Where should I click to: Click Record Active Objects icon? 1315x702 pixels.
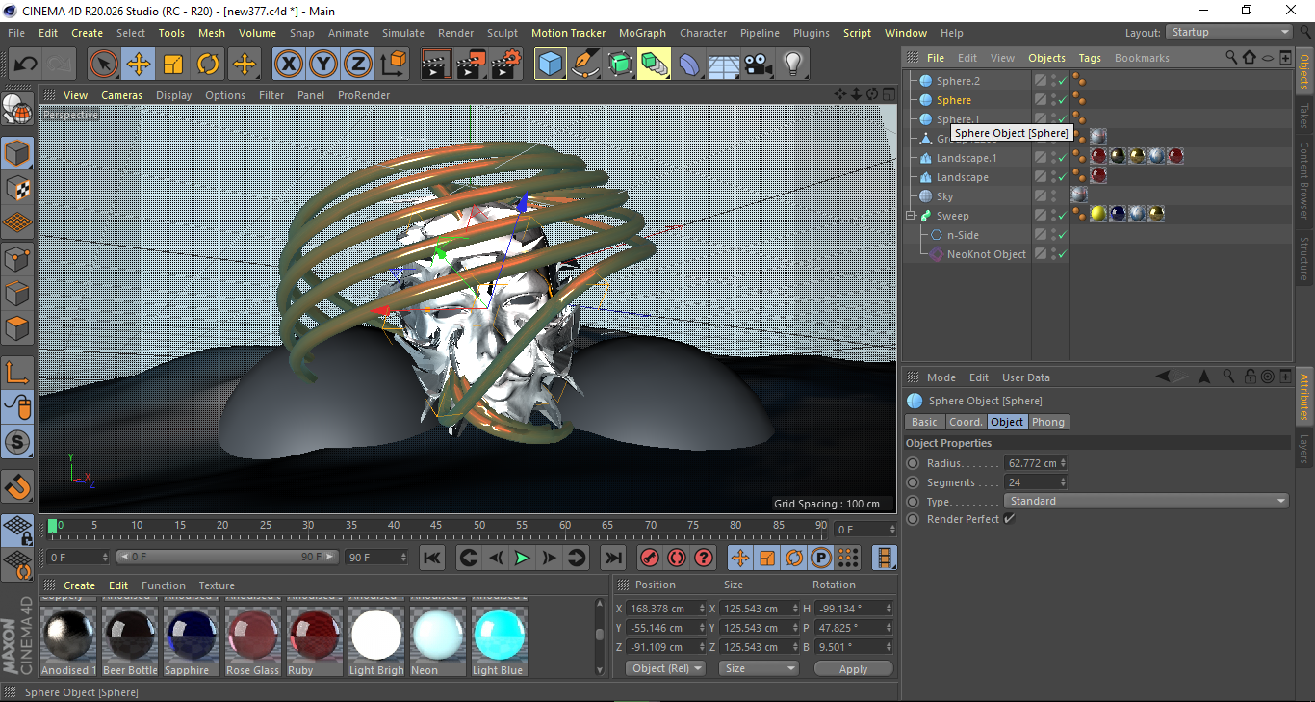click(x=649, y=558)
